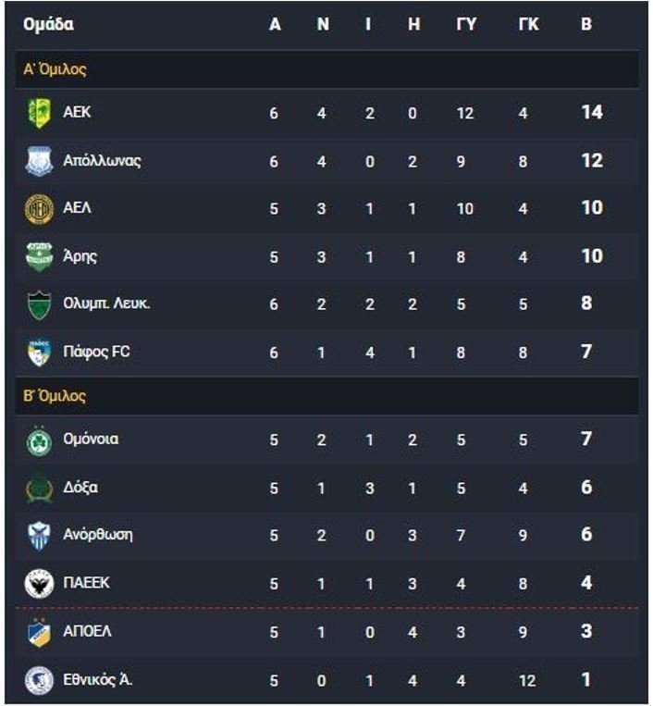Click the ΓΥ goals-for column header
653x706 pixels.
466,24
